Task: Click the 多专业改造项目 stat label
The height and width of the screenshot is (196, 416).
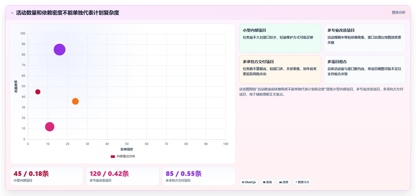Action: pos(100,181)
